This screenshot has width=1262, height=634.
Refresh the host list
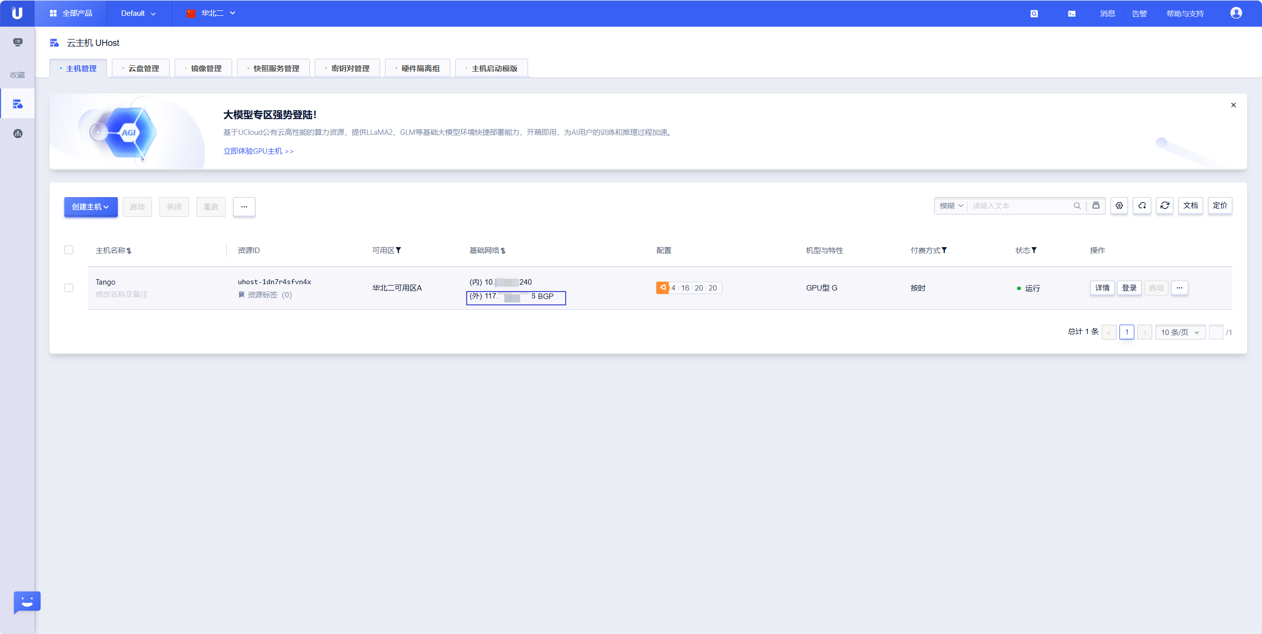(1165, 206)
